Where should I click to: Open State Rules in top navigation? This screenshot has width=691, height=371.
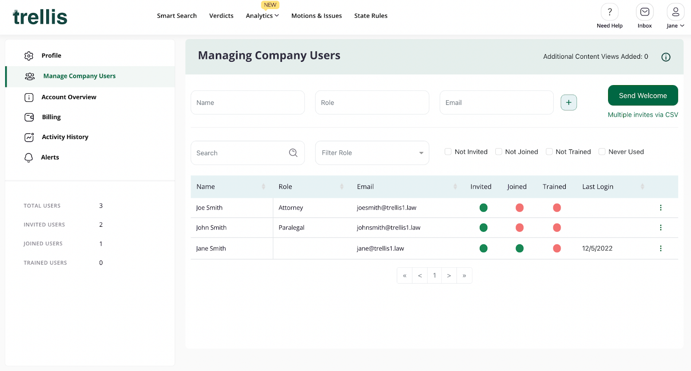(371, 16)
